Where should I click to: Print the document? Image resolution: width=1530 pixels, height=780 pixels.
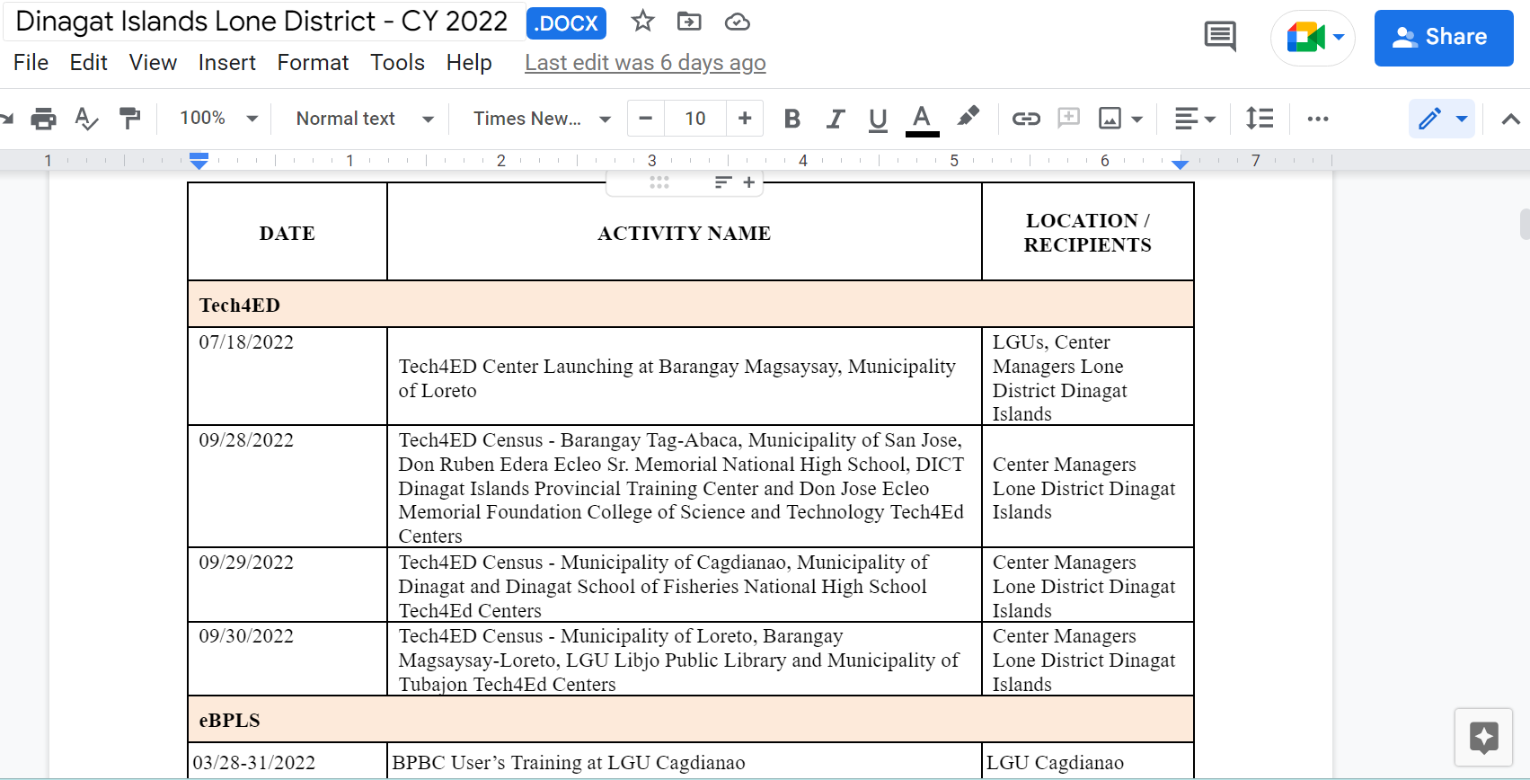pyautogui.click(x=43, y=119)
